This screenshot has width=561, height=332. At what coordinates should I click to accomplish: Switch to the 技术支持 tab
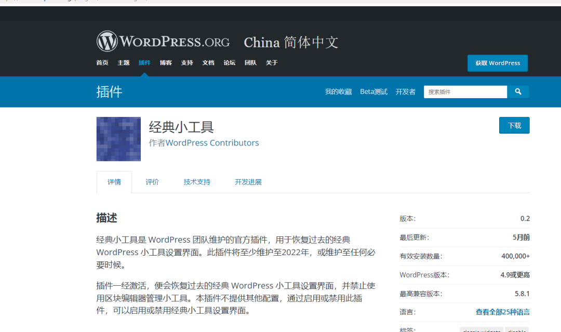(x=197, y=182)
